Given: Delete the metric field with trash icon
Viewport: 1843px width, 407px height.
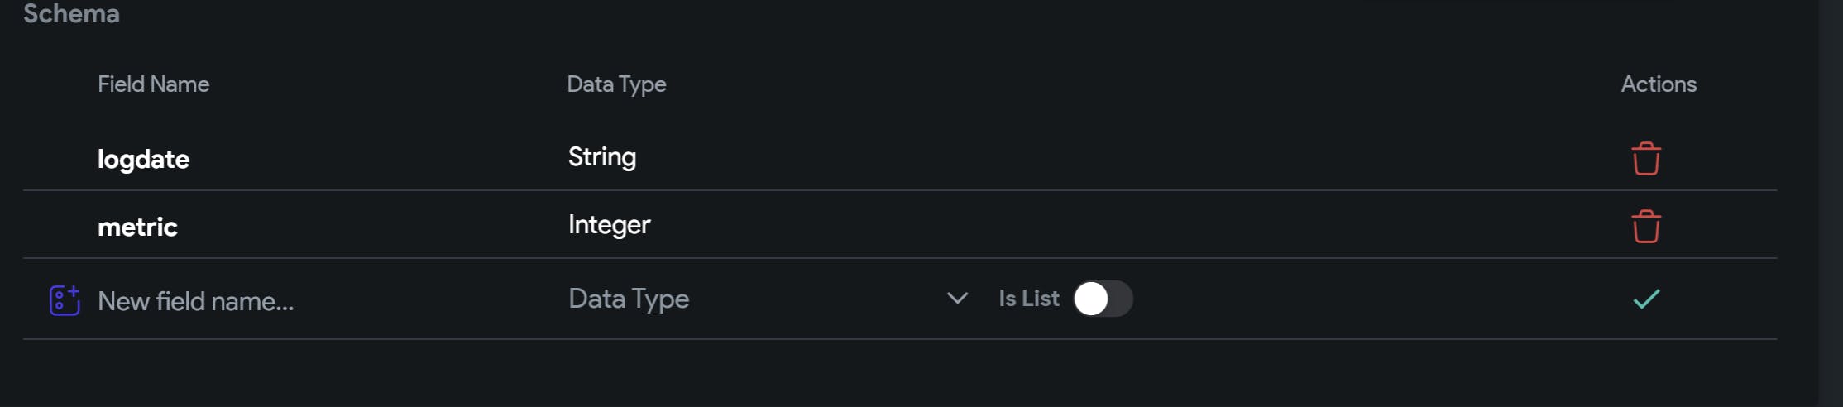Looking at the screenshot, I should coord(1645,227).
